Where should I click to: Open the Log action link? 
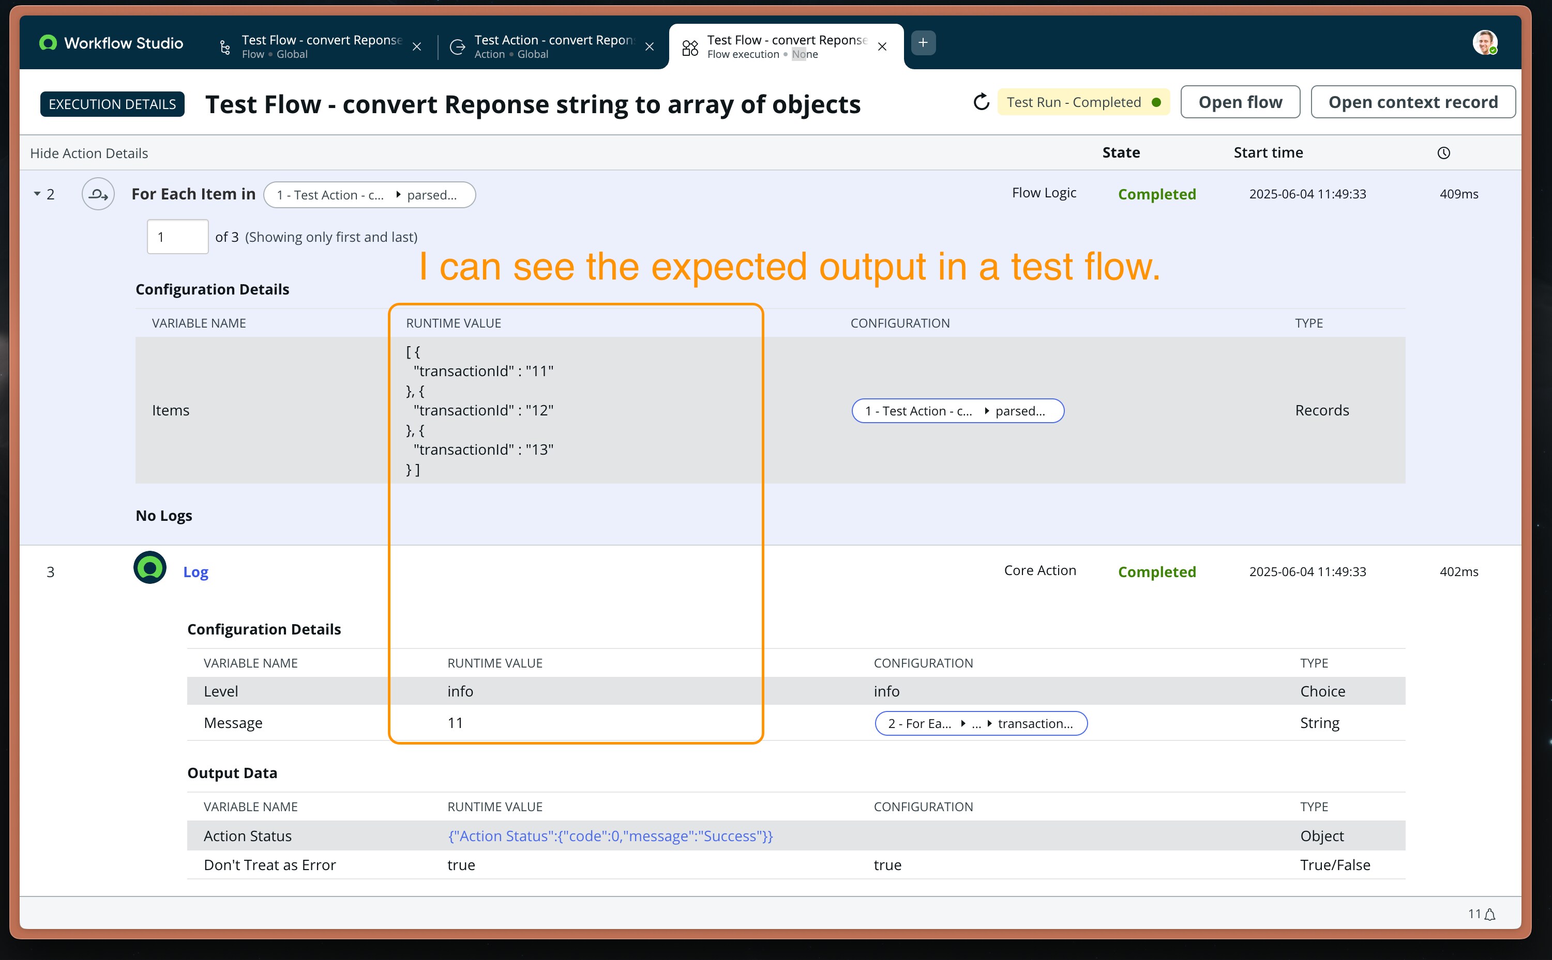[x=195, y=572]
